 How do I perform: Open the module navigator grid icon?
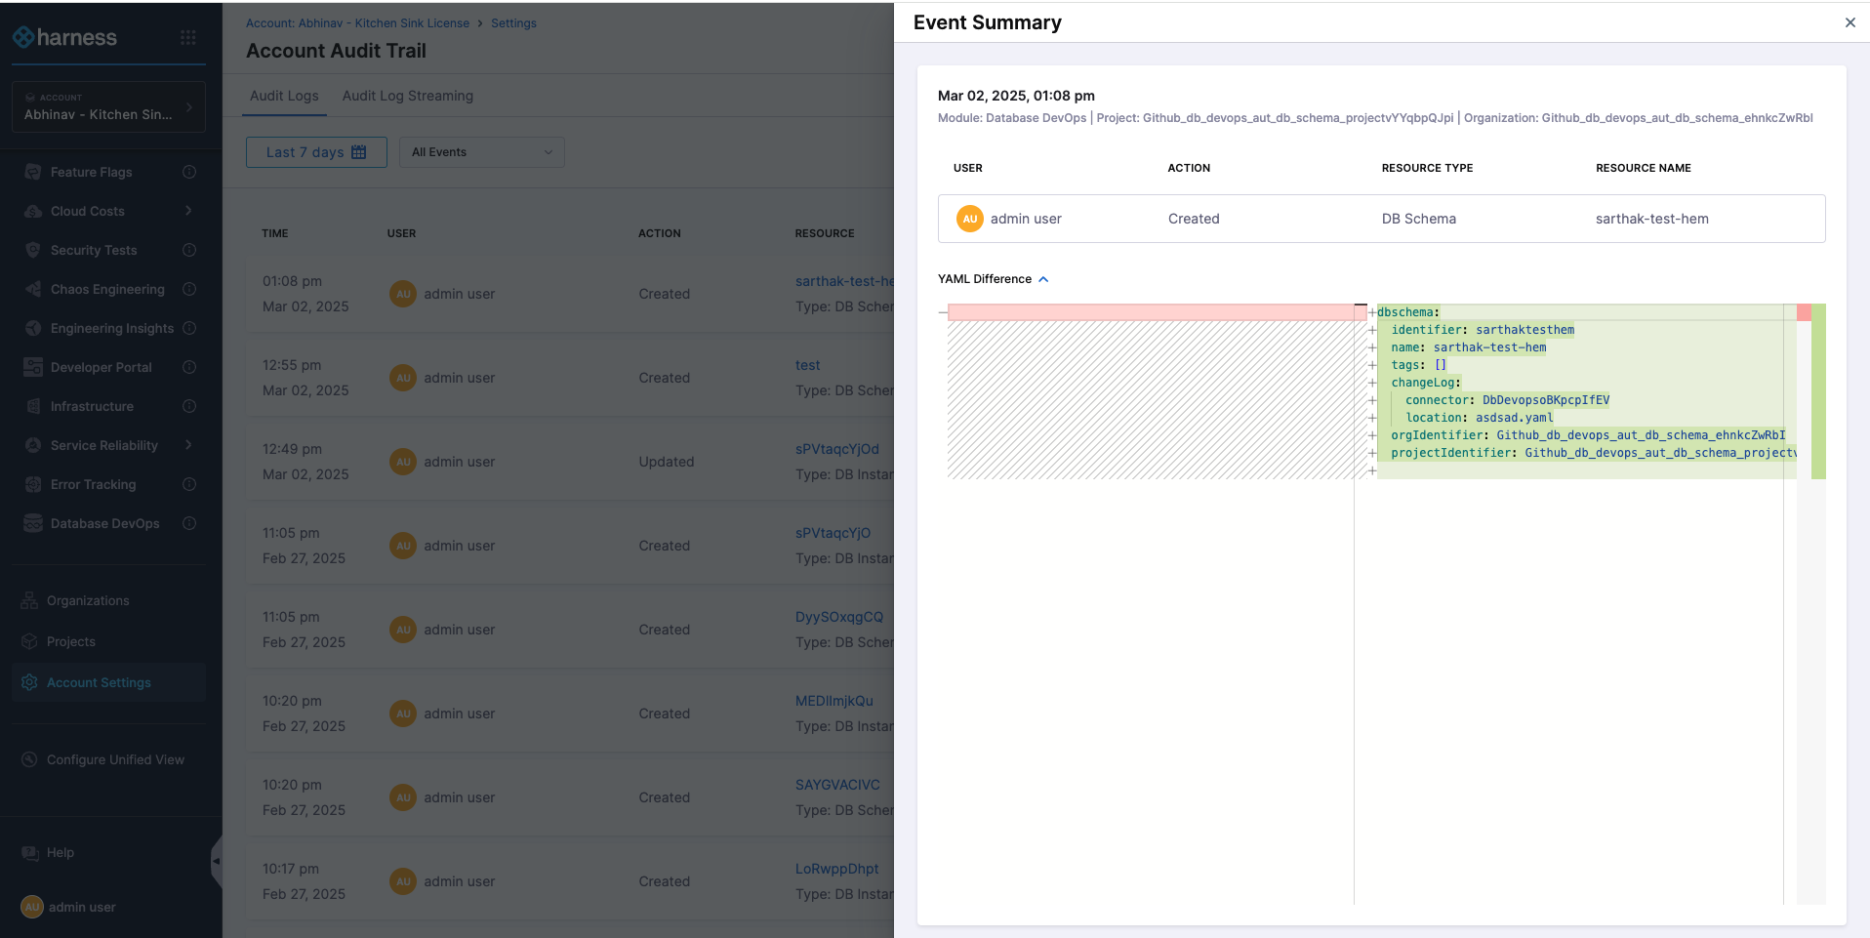(188, 37)
